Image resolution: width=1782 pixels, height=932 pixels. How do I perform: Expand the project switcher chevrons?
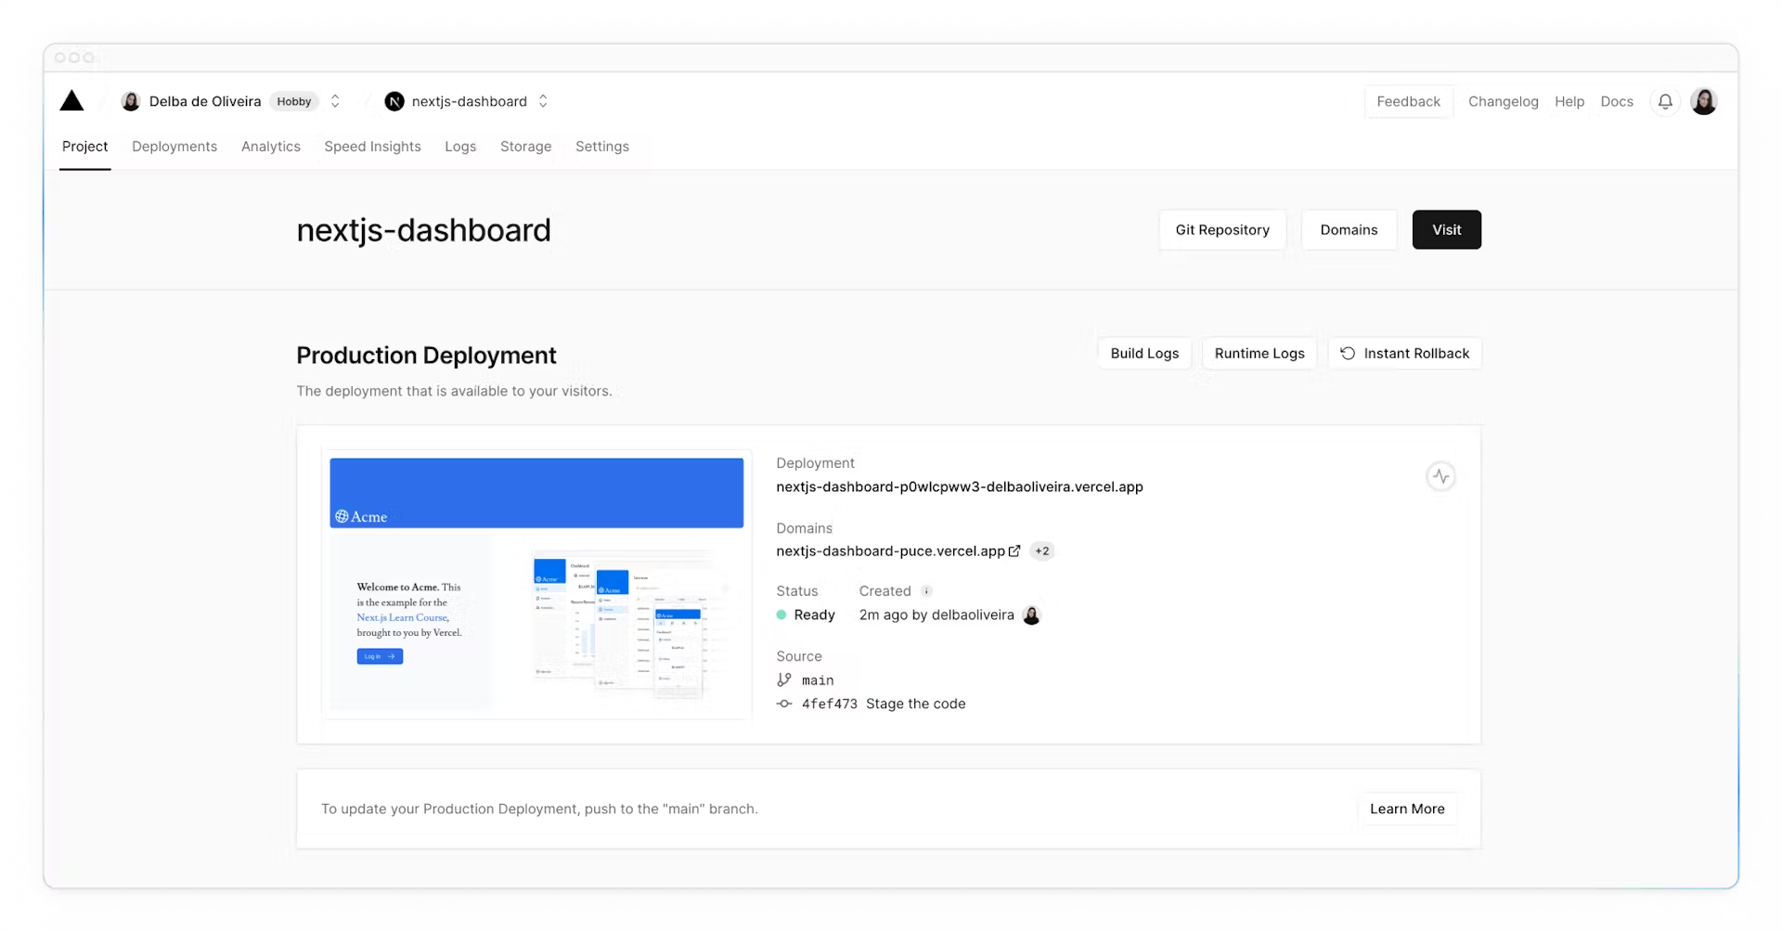543,101
